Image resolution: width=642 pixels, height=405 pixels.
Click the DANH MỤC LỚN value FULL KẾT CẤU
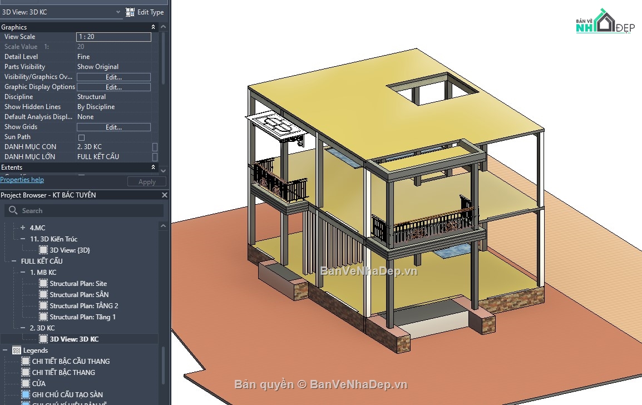point(98,157)
